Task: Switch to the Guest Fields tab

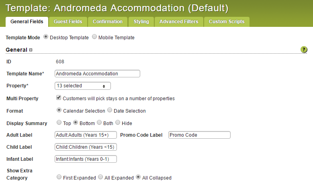Action: (68, 22)
